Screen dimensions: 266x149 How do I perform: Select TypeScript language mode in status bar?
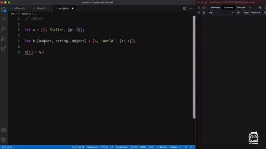(122, 147)
